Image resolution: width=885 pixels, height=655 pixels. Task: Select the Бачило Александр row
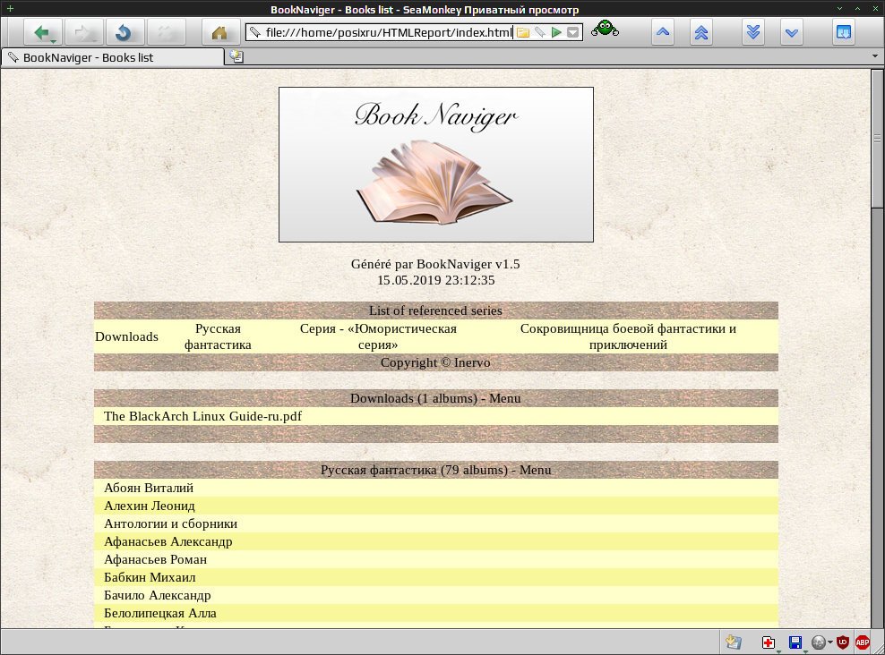(x=435, y=595)
